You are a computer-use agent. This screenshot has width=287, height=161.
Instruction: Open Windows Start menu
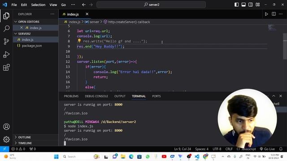click(57, 157)
